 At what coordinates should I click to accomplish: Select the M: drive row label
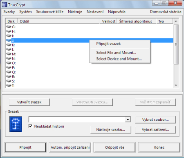(14, 54)
